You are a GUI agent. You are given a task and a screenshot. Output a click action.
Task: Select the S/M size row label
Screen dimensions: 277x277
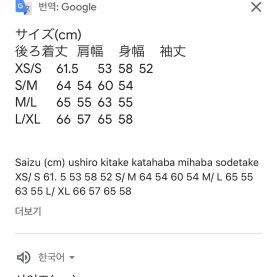pyautogui.click(x=26, y=85)
